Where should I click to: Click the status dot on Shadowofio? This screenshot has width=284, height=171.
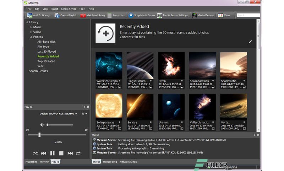click(244, 81)
